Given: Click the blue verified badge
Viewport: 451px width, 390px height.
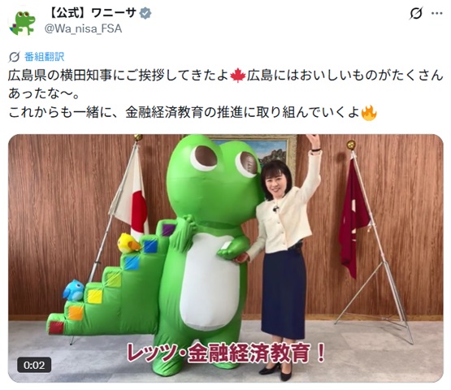Looking at the screenshot, I should click(x=145, y=14).
